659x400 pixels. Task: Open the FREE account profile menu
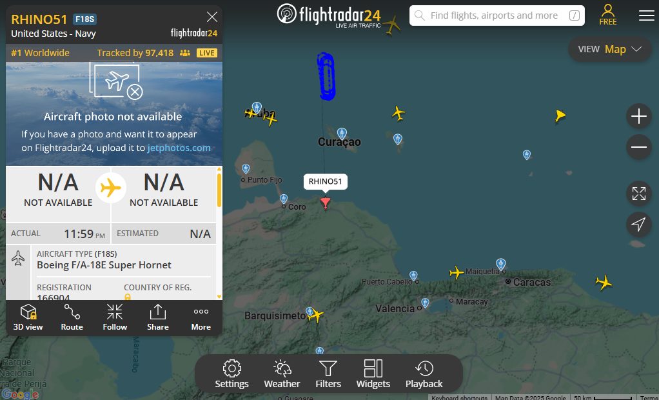click(x=607, y=15)
